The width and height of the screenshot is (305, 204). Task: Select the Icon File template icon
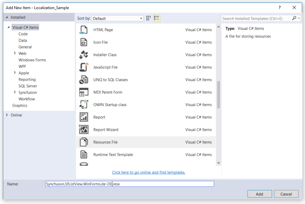coord(84,42)
